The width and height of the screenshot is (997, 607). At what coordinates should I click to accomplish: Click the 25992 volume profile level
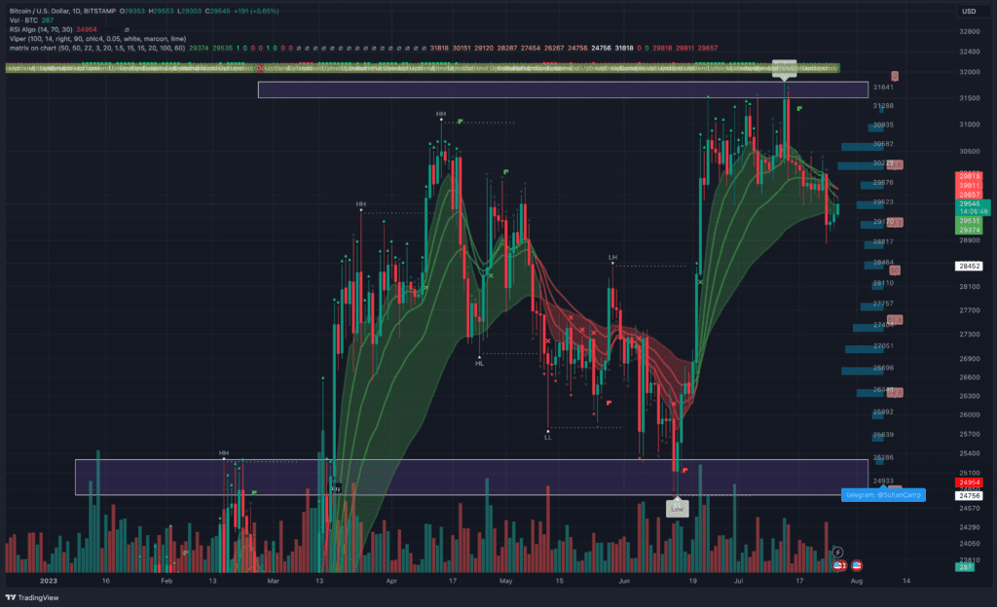[x=882, y=412]
